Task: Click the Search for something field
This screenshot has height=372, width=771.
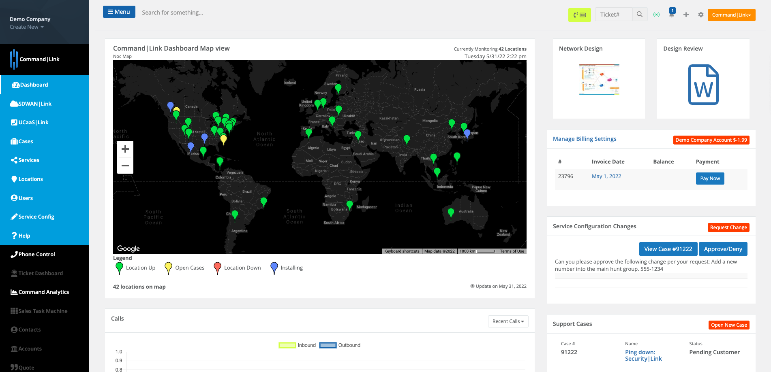Action: coord(173,13)
